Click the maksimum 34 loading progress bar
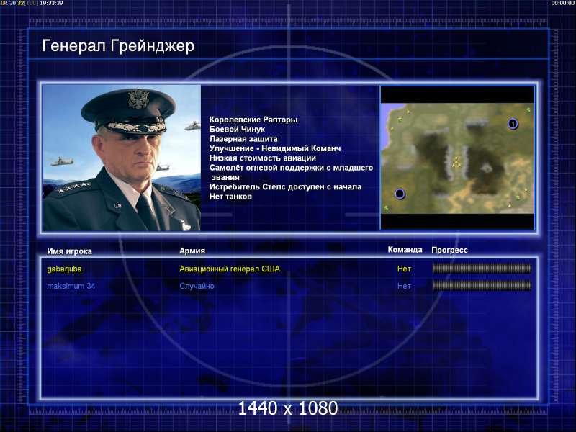Image resolution: width=576 pixels, height=432 pixels. [x=482, y=285]
